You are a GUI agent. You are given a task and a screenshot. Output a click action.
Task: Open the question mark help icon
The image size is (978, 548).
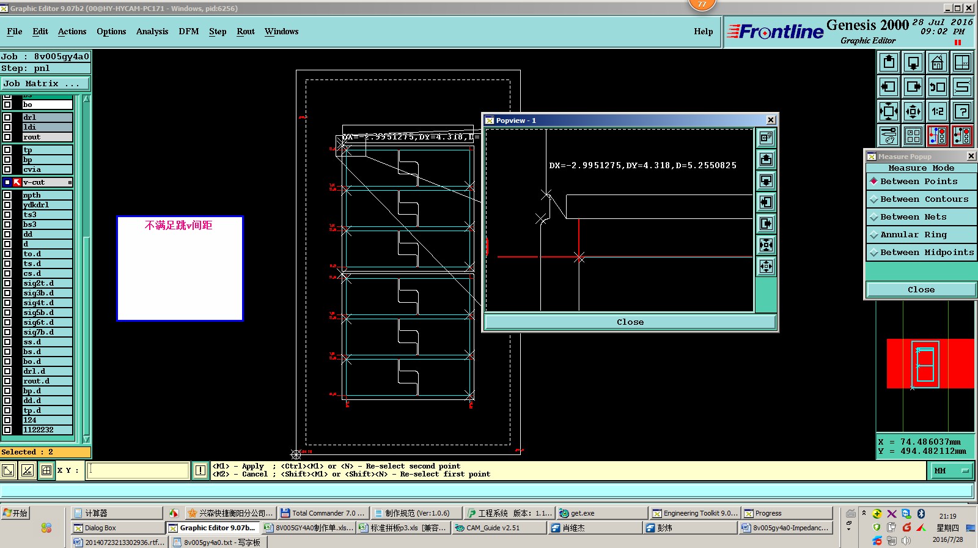click(962, 111)
